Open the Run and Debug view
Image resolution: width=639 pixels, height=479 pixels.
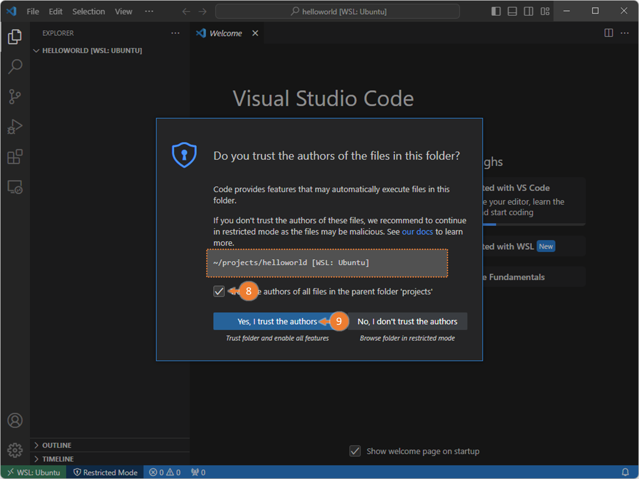click(x=15, y=127)
